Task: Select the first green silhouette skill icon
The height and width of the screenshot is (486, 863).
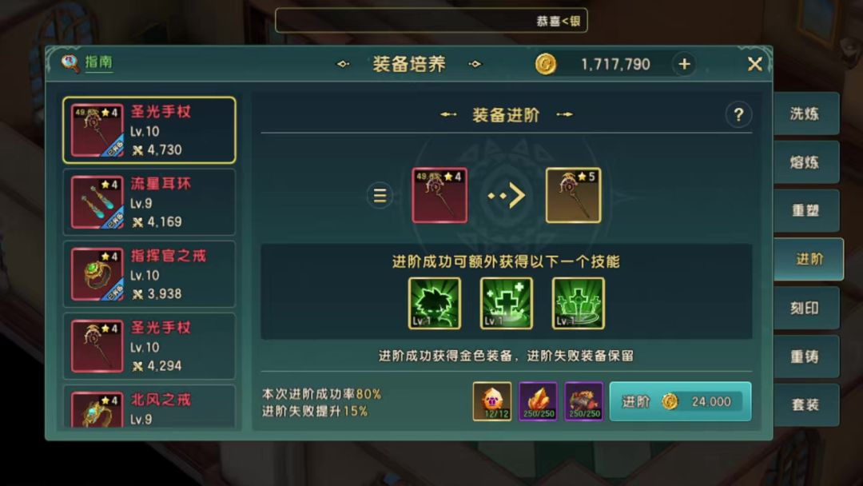Action: click(x=434, y=303)
